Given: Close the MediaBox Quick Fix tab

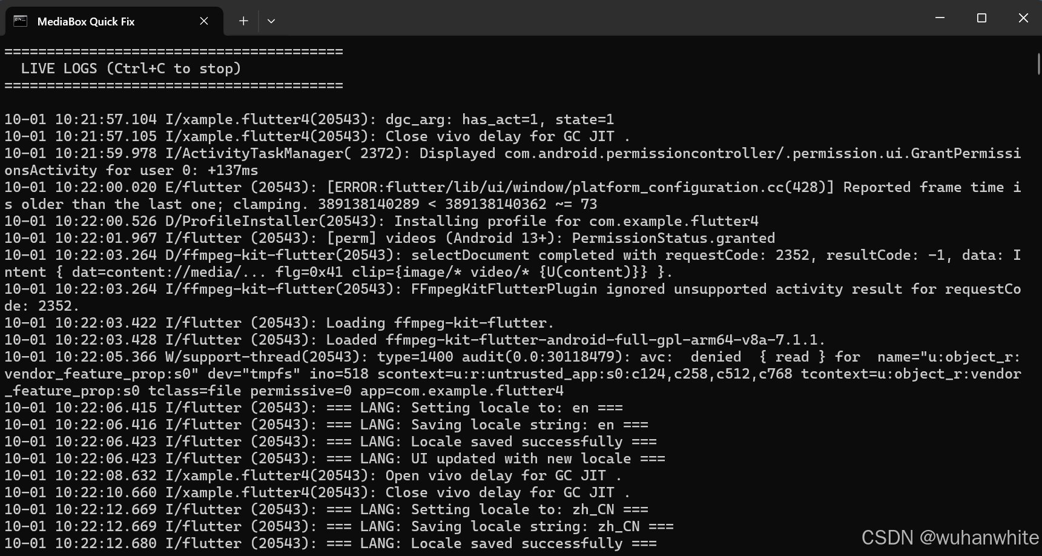Looking at the screenshot, I should pos(204,21).
